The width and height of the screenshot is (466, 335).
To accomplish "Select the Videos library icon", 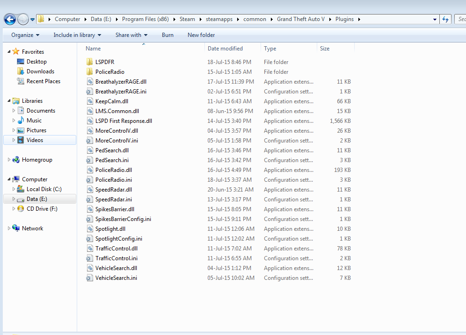I will pos(21,140).
